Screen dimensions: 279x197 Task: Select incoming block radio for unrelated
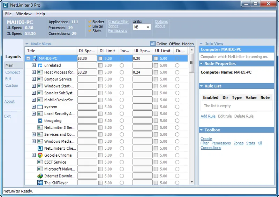[x=122, y=65]
